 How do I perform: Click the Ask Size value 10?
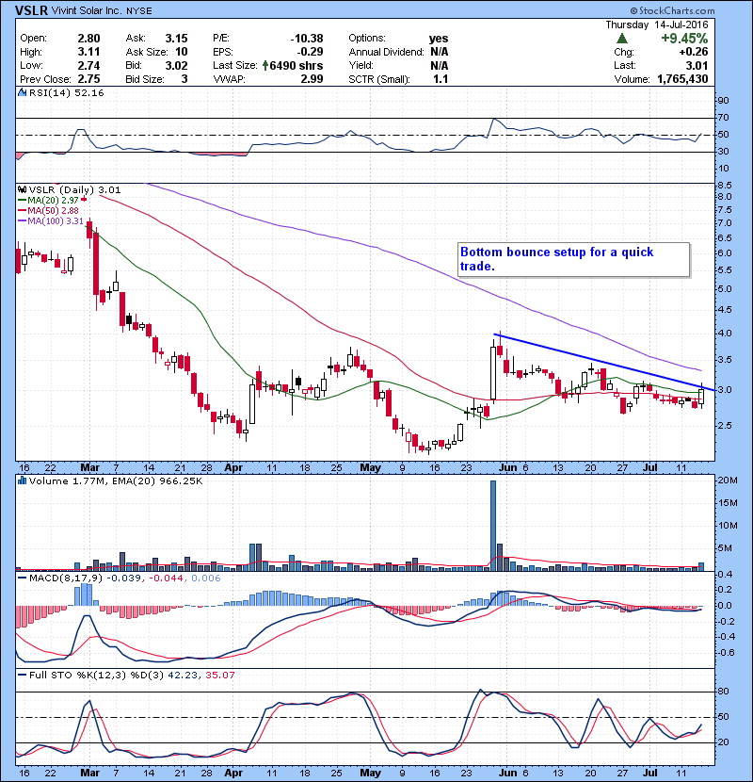(x=182, y=52)
